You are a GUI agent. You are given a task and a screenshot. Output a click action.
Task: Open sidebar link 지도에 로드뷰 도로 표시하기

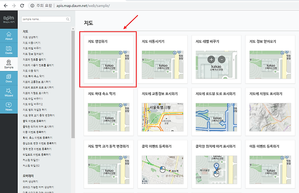38,88
